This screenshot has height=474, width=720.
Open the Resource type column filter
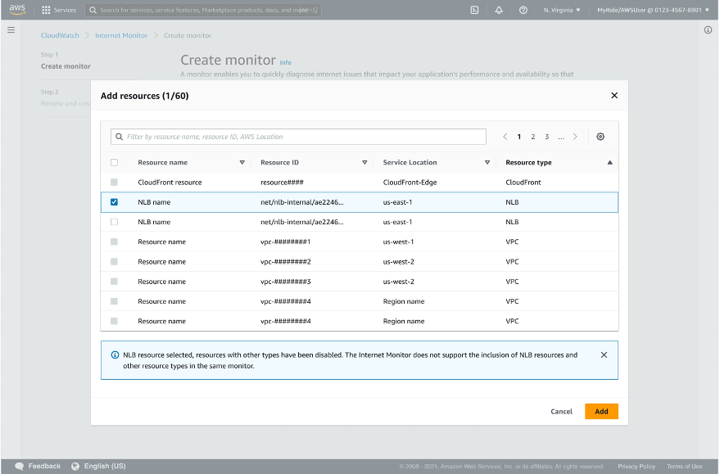tap(609, 162)
